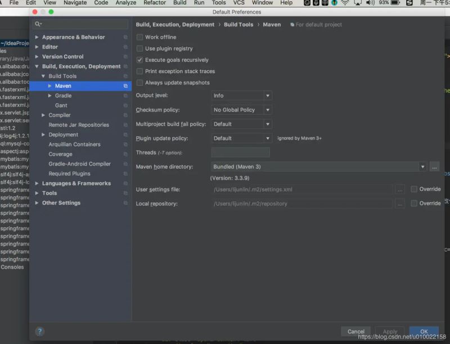Click the Threads input field

[x=240, y=153]
